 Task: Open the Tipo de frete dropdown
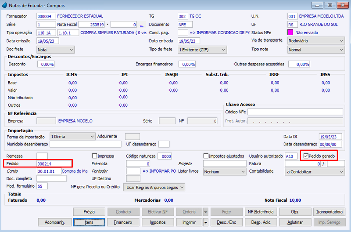(x=202, y=50)
